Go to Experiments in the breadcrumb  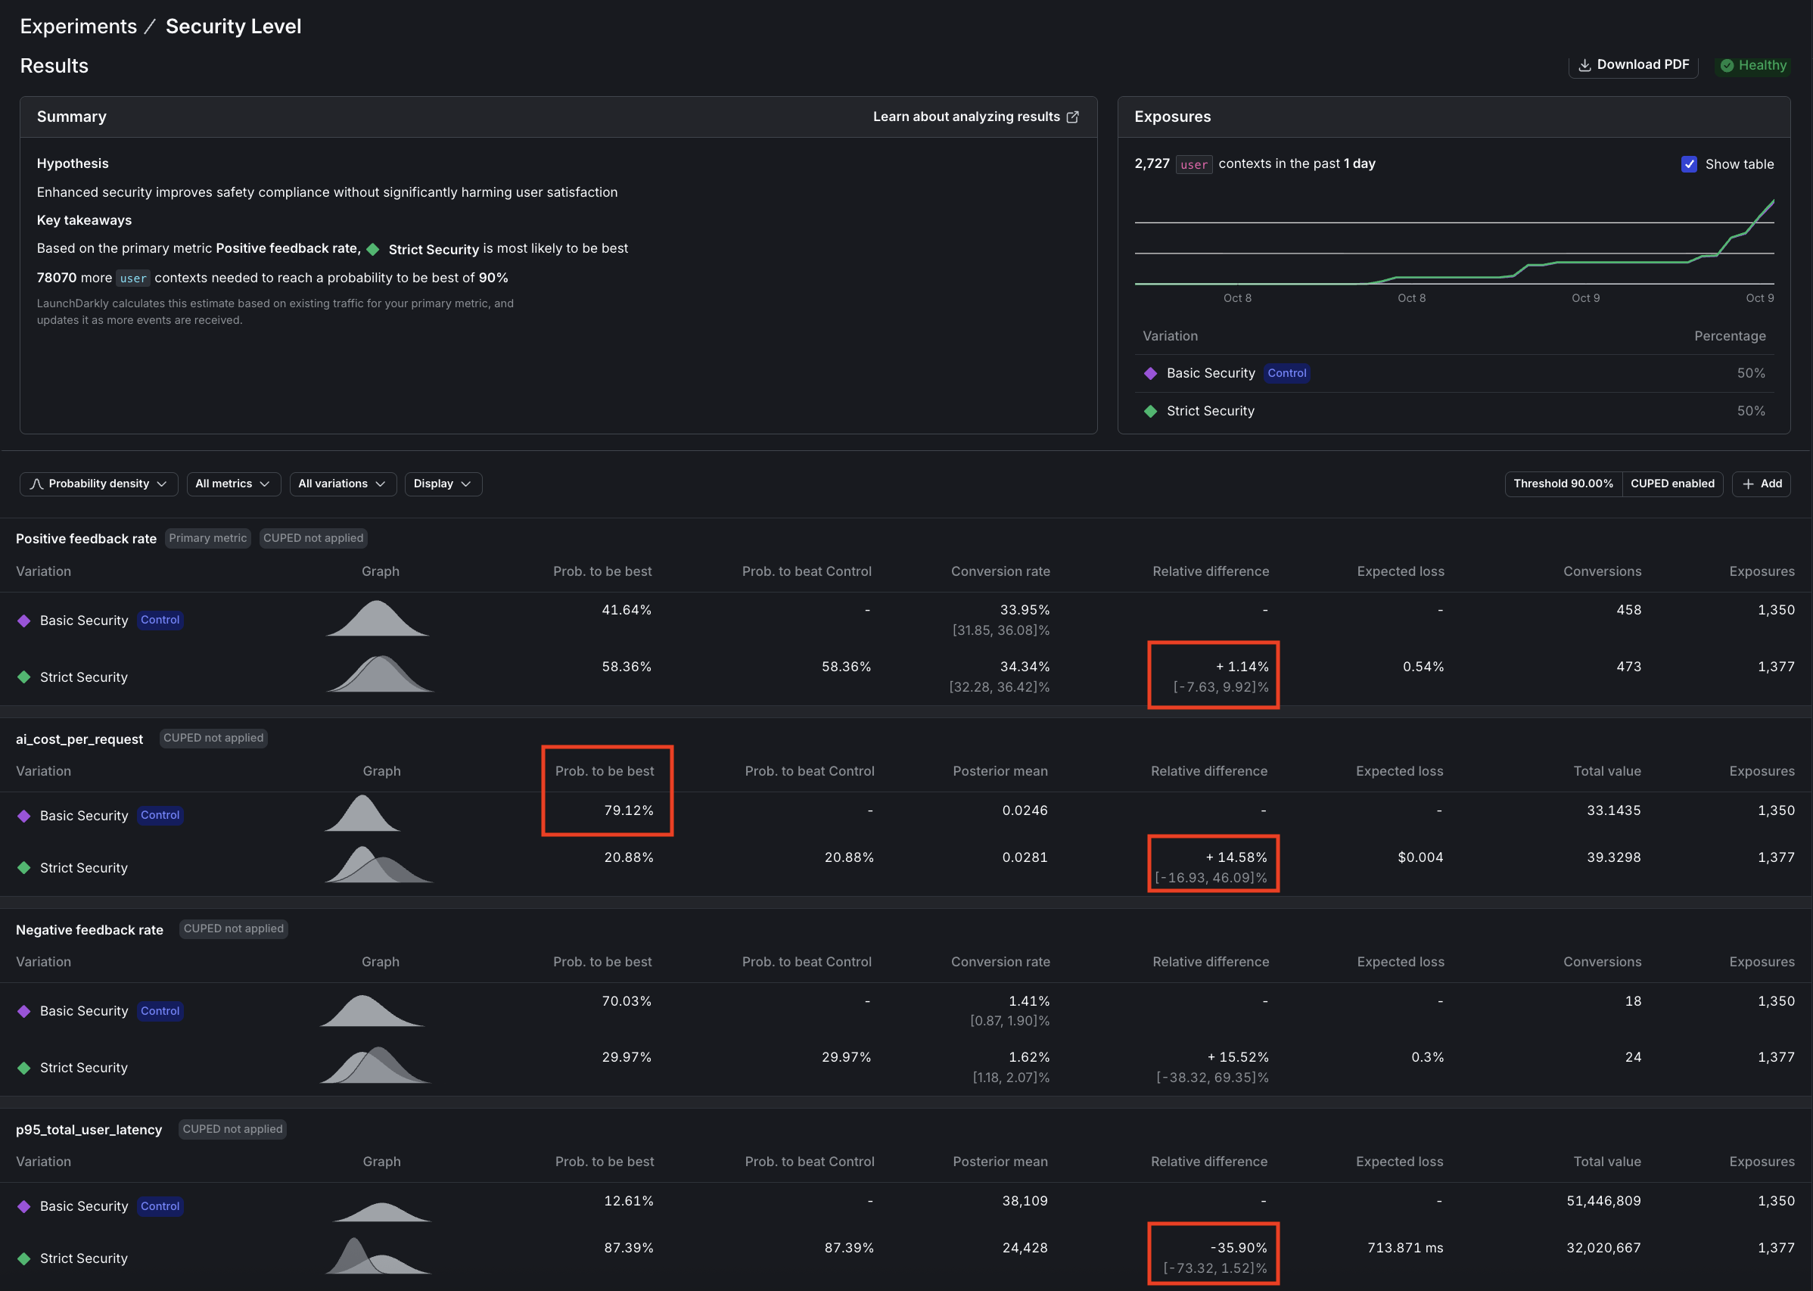pyautogui.click(x=78, y=26)
